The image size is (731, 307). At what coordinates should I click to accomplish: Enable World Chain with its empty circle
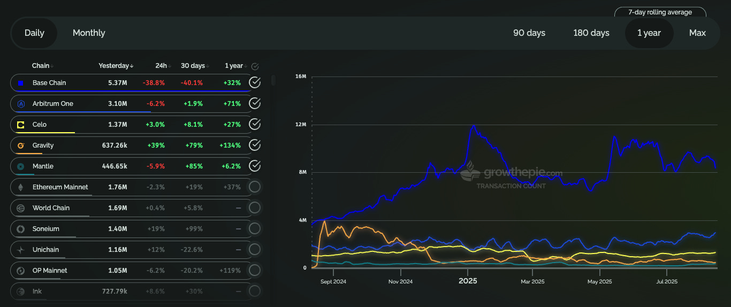(x=255, y=208)
